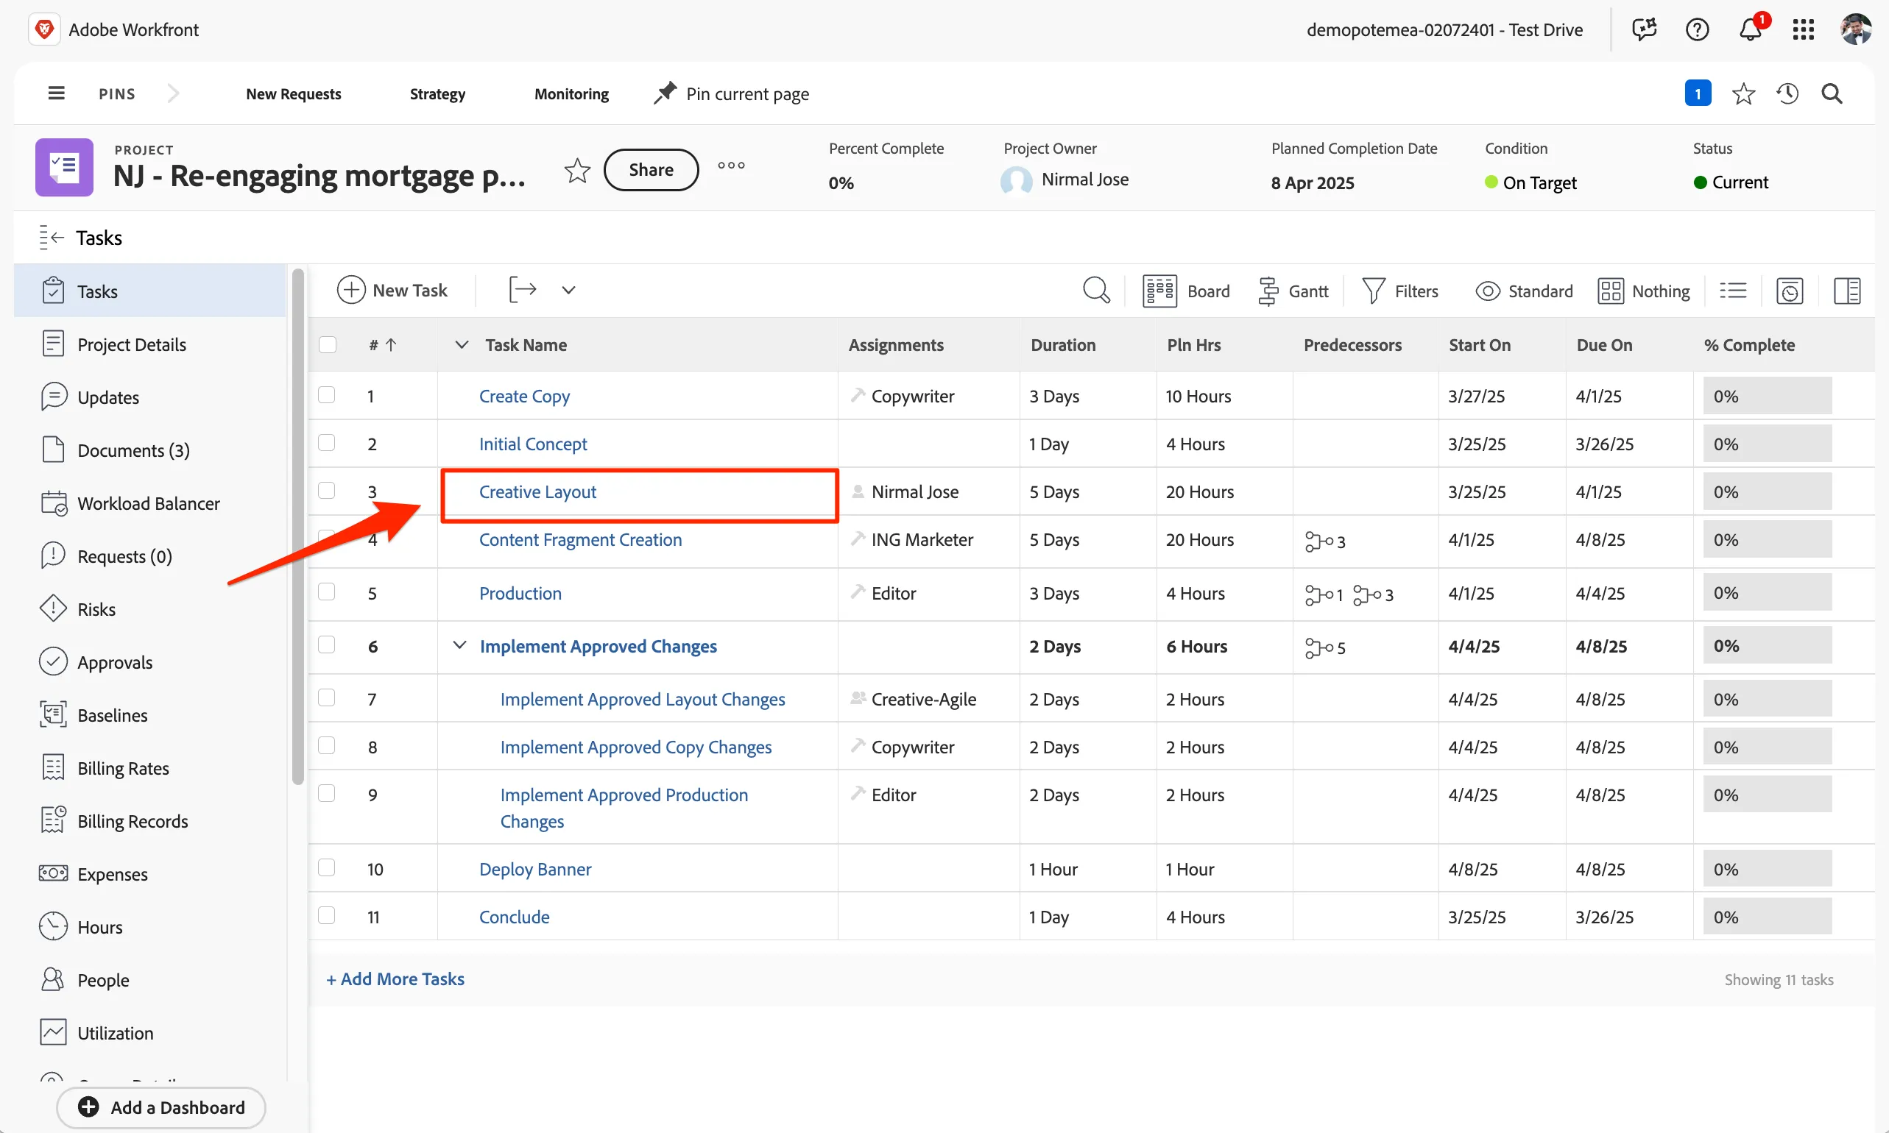Click the left sidebar scrollbar
Screen dimensions: 1889x1133
298,527
